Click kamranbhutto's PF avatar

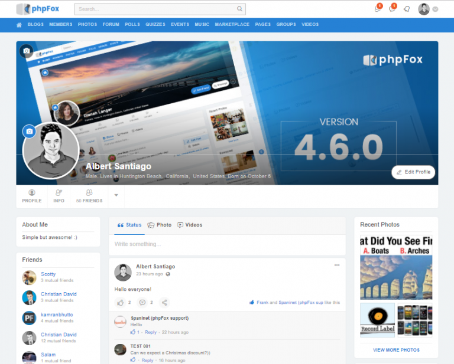[x=29, y=318]
